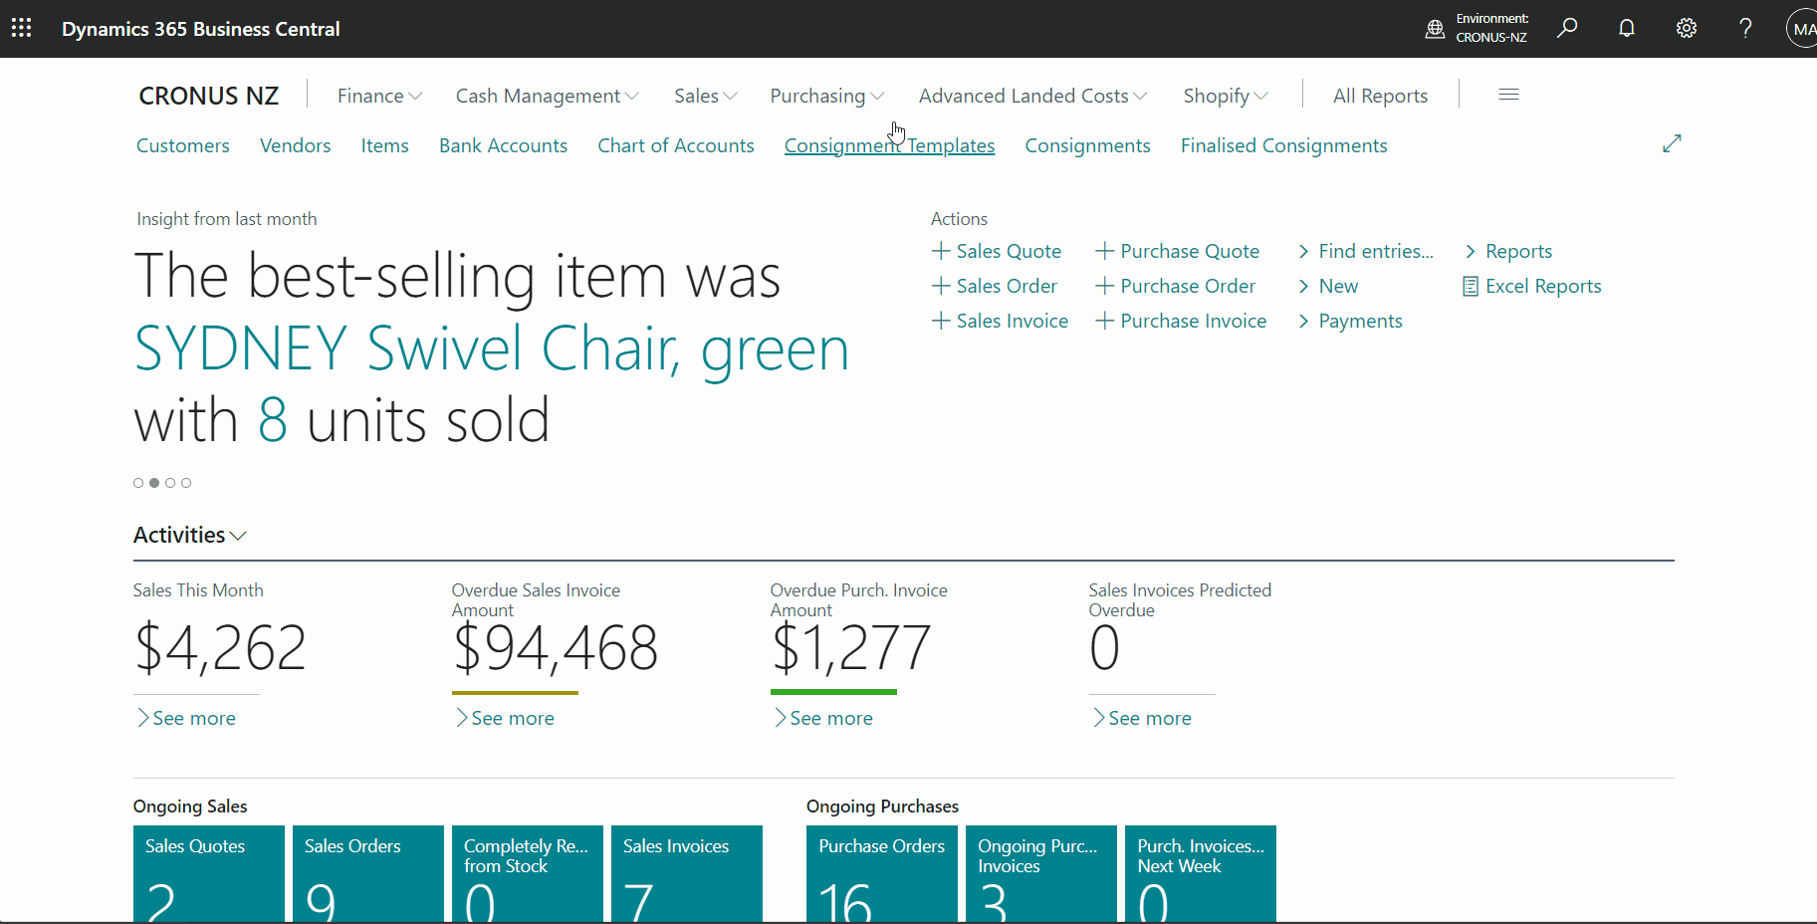Image resolution: width=1817 pixels, height=924 pixels.
Task: Click Excel Reports action
Action: pos(1532,286)
